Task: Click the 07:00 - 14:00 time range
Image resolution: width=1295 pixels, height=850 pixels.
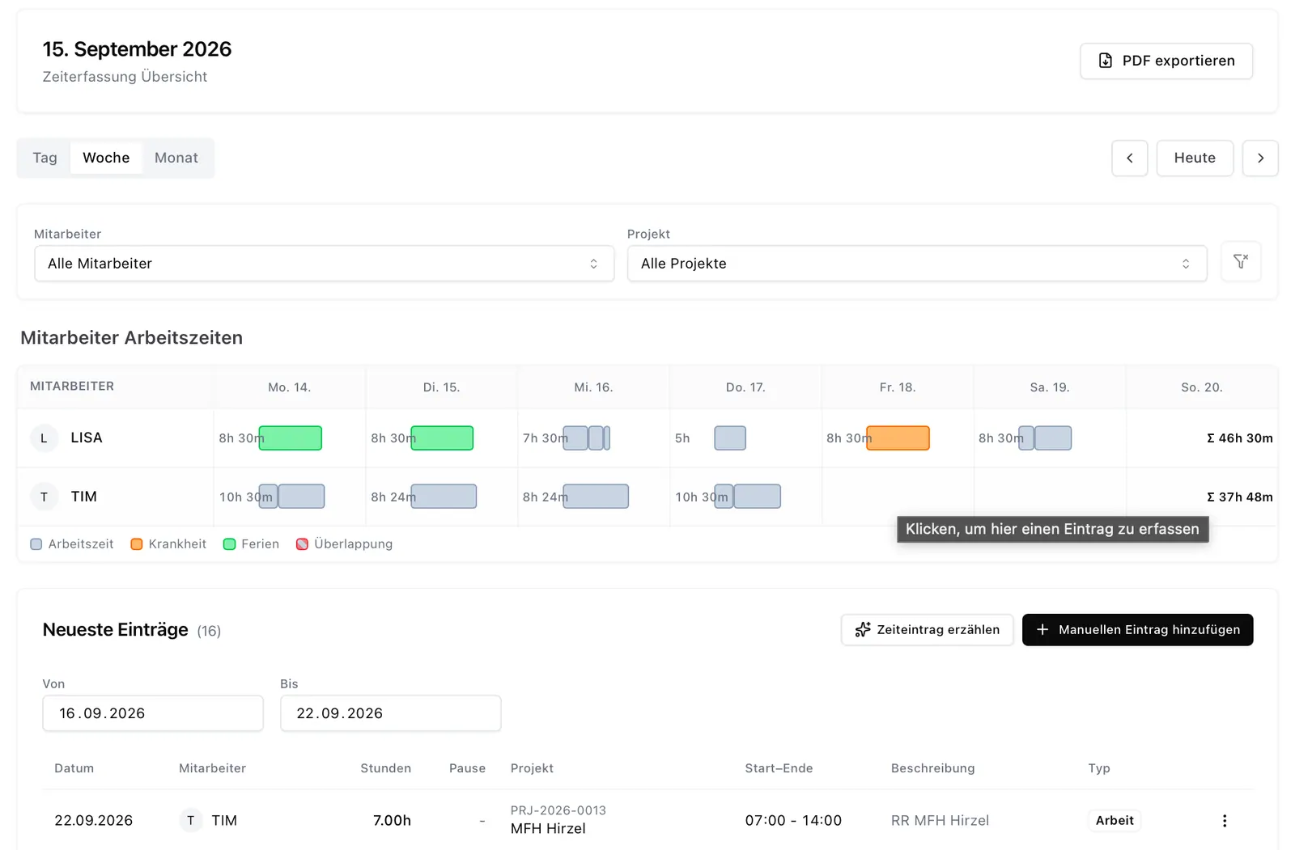Action: coord(793,820)
